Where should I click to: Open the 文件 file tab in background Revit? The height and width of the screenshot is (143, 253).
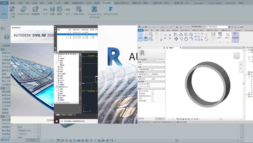tap(4, 3)
